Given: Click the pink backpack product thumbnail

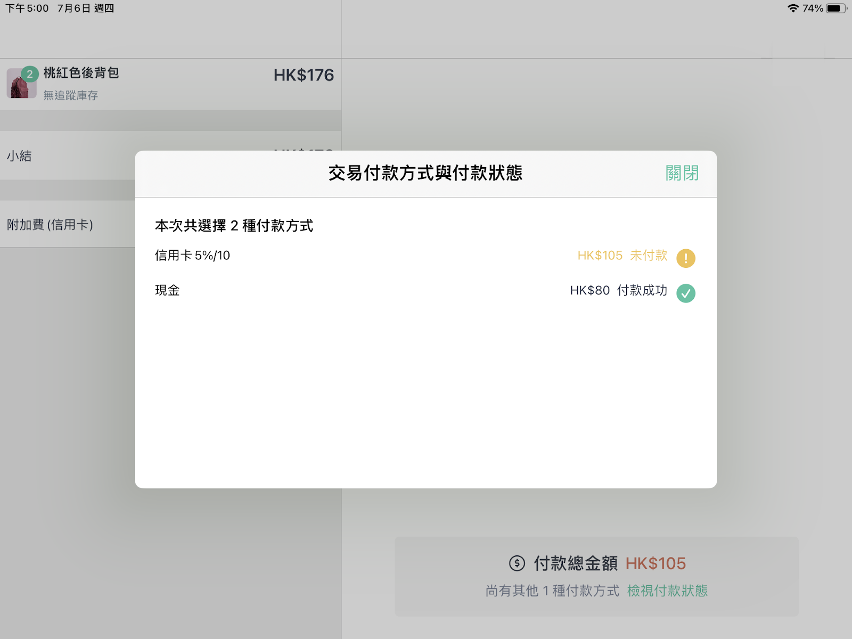Looking at the screenshot, I should coord(21,84).
